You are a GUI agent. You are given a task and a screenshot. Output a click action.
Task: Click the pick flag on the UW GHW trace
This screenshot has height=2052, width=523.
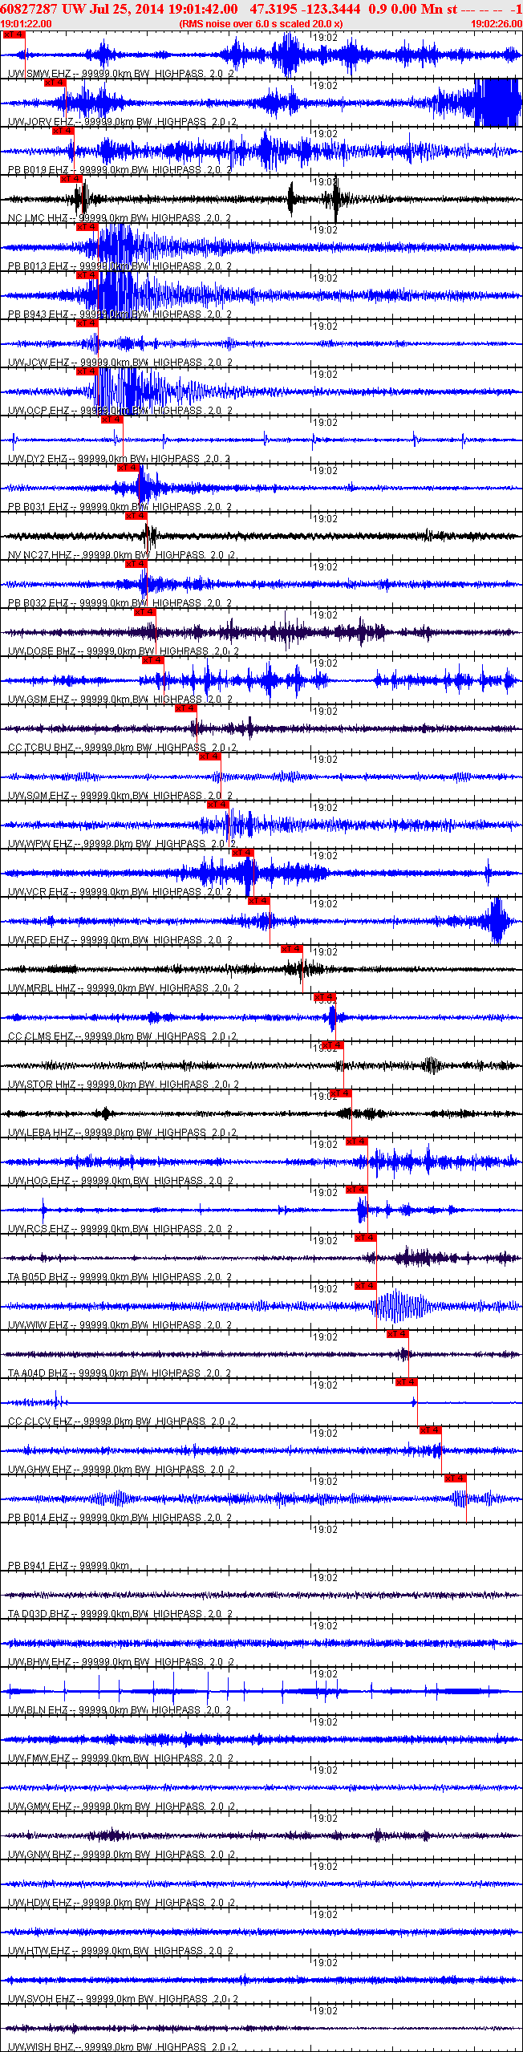click(x=430, y=1430)
